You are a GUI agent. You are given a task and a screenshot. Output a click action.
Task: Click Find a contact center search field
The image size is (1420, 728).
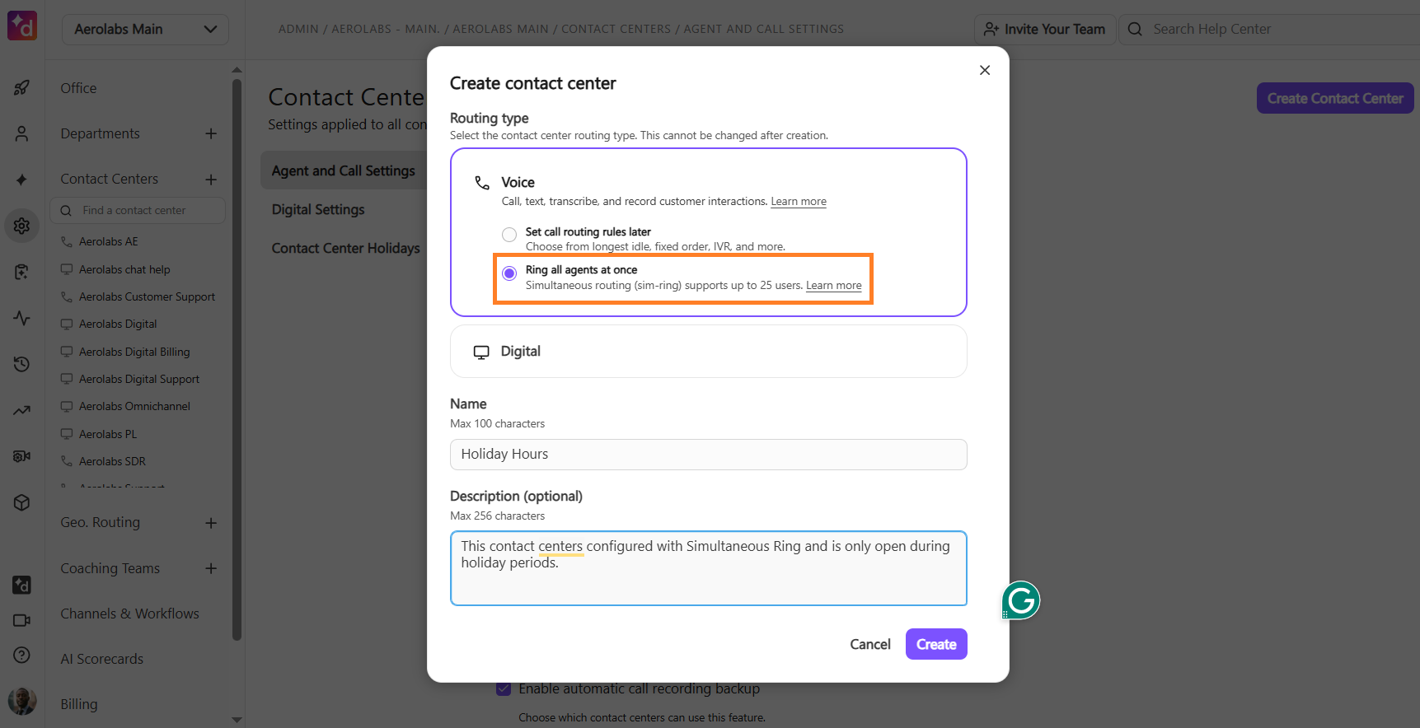pyautogui.click(x=138, y=210)
